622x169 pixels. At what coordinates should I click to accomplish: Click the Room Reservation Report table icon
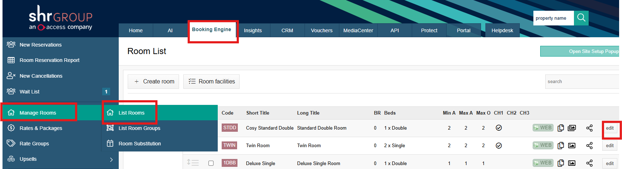[x=11, y=60]
